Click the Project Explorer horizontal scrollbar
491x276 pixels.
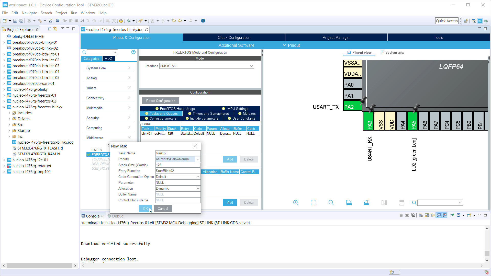(39, 266)
